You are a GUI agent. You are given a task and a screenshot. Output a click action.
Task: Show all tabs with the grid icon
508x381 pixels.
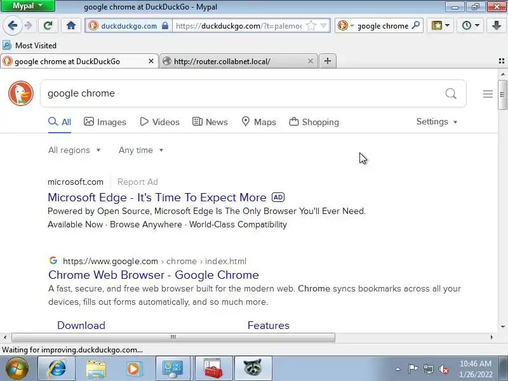pyautogui.click(x=502, y=61)
